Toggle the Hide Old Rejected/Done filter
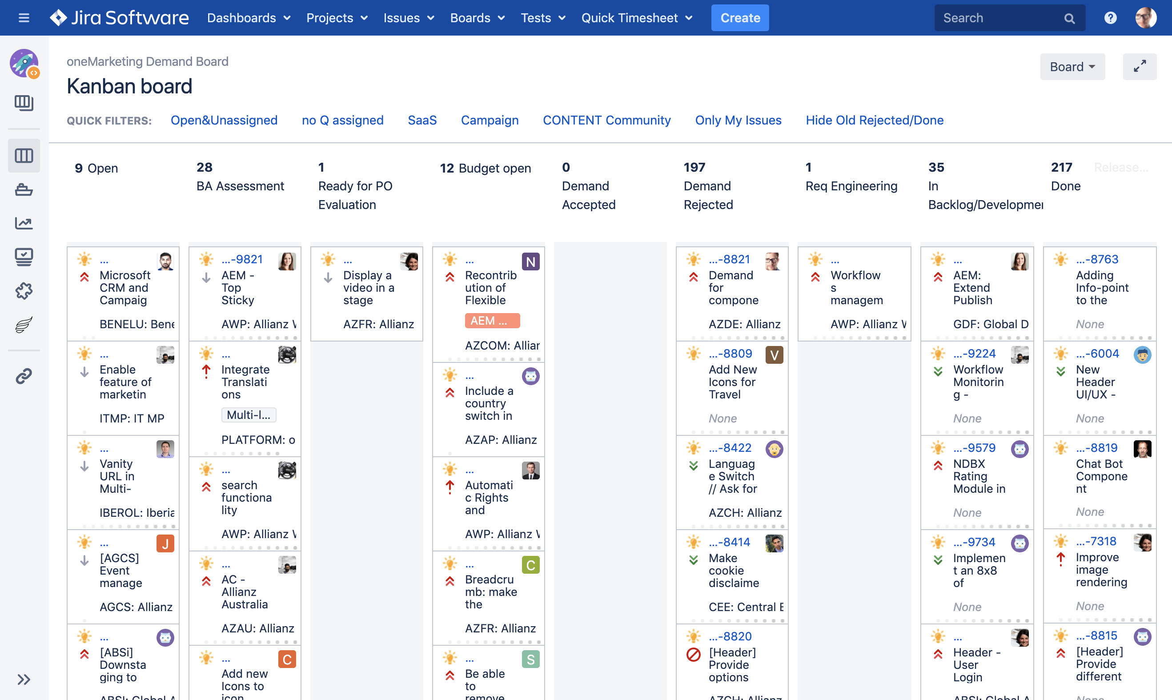1172x700 pixels. tap(874, 120)
